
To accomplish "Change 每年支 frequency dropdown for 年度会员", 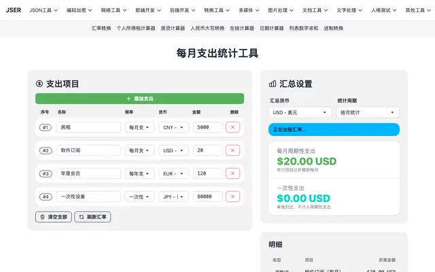I will (139, 173).
